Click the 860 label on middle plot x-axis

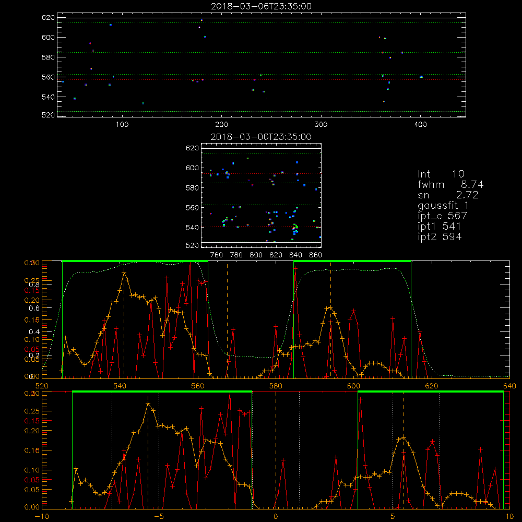click(x=316, y=255)
